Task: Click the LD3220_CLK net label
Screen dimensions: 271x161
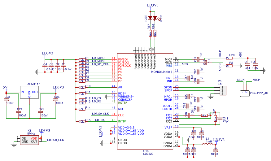Action: 100,114
